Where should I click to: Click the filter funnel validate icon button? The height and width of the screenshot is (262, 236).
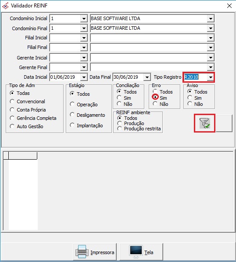tap(204, 123)
